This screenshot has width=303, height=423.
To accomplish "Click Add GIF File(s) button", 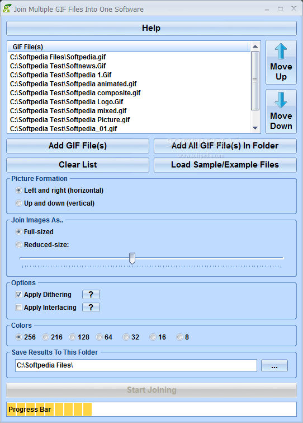I will pyautogui.click(x=78, y=146).
